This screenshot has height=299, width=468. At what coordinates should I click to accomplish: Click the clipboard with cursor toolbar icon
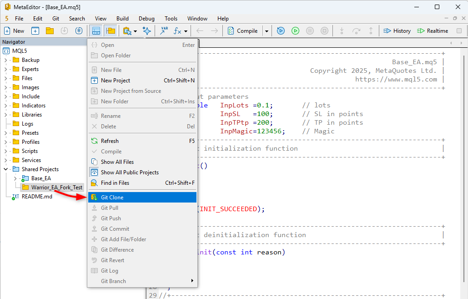(127, 31)
